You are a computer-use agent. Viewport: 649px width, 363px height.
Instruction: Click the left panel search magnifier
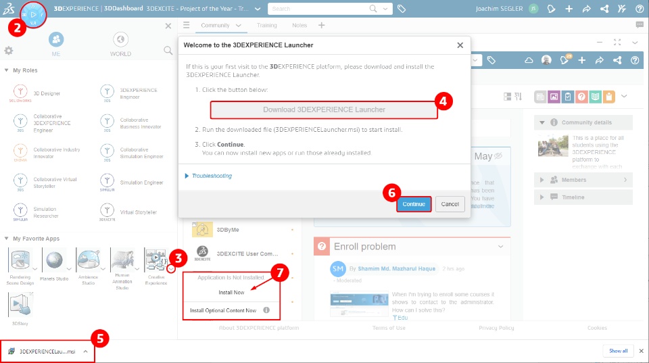click(168, 51)
